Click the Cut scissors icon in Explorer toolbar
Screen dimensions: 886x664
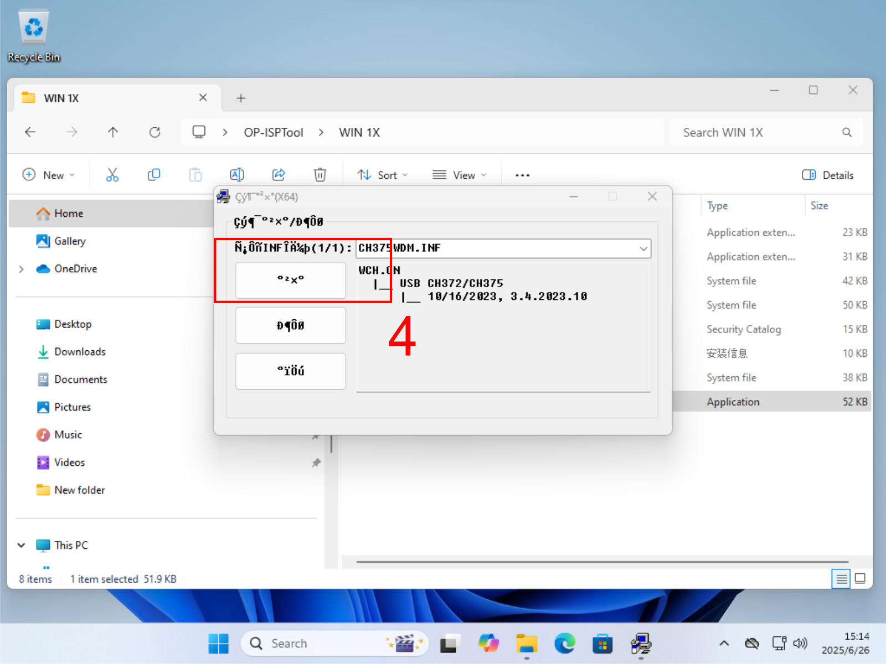coord(112,175)
